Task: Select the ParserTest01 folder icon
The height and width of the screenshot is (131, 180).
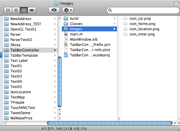Action: pos(6,40)
